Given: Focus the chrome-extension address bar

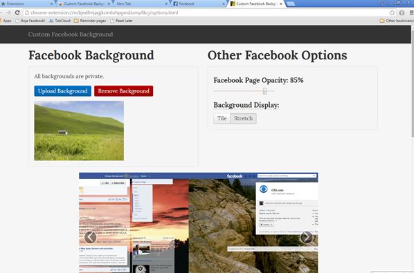Looking at the screenshot, I should [x=206, y=12].
